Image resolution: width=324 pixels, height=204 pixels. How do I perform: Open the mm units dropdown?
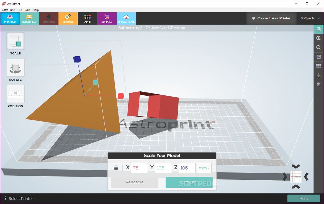(204, 168)
